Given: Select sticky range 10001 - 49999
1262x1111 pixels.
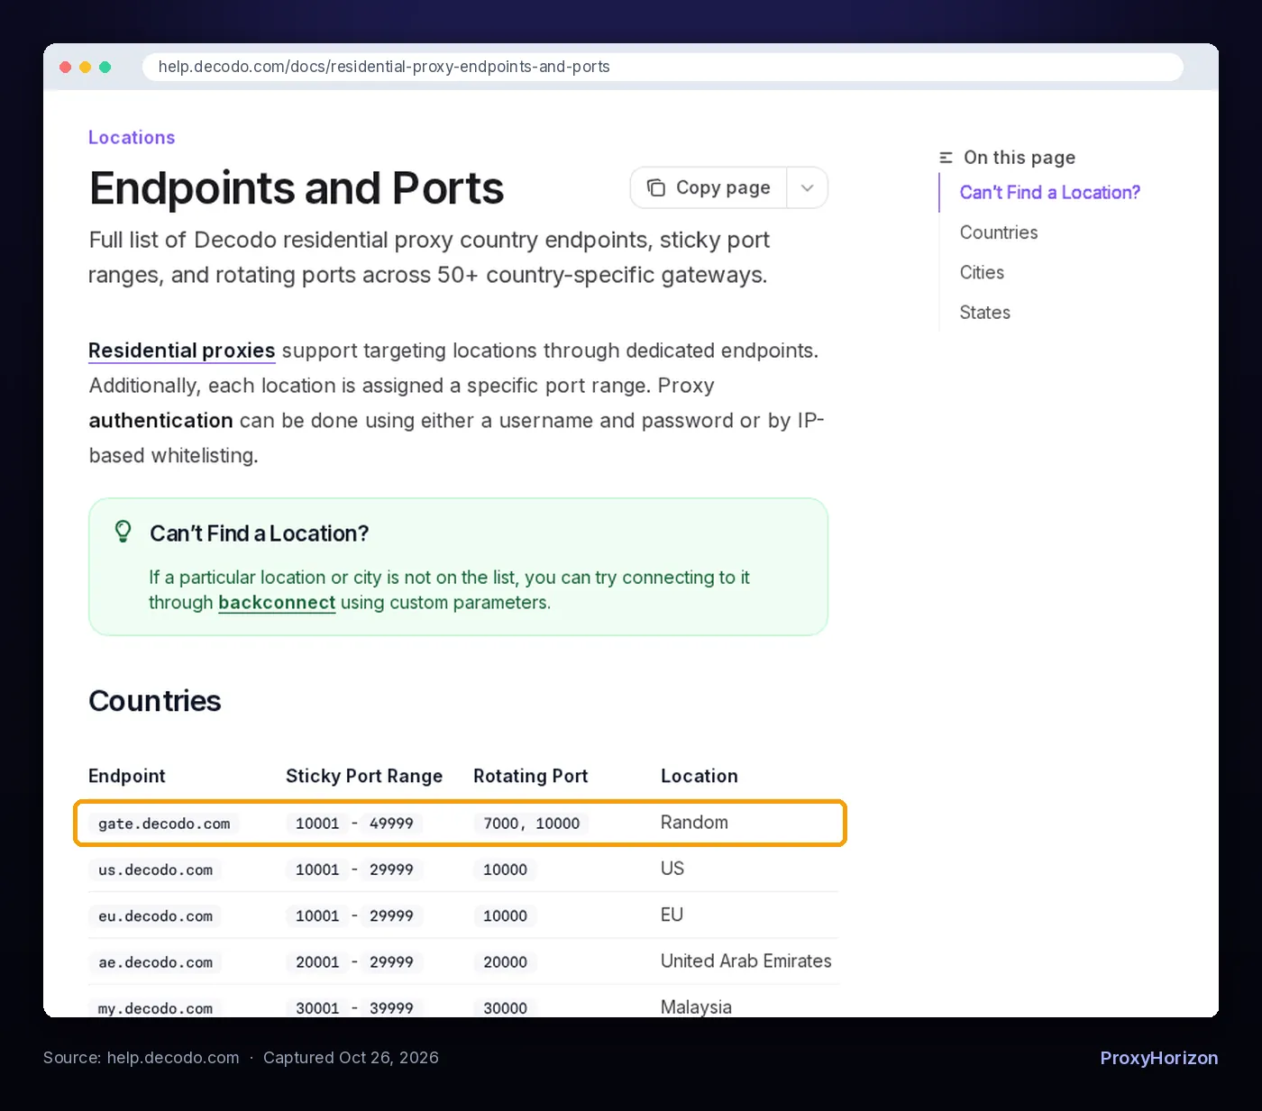Looking at the screenshot, I should click(354, 824).
